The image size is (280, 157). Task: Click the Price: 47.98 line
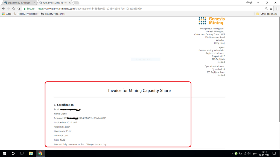(59, 140)
